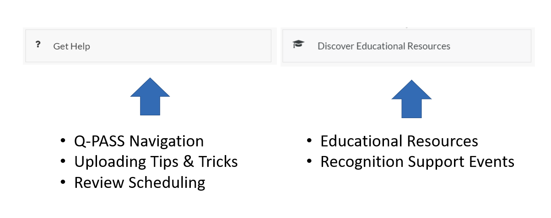
Task: Select the Q-PASS Navigation item
Action: coord(139,141)
